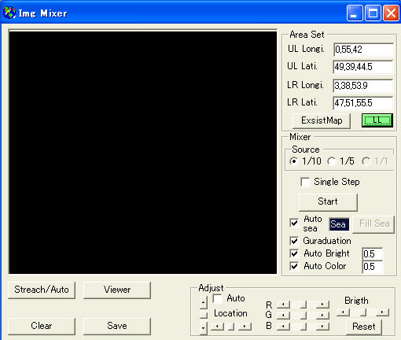Toggle the green LL button

[377, 120]
